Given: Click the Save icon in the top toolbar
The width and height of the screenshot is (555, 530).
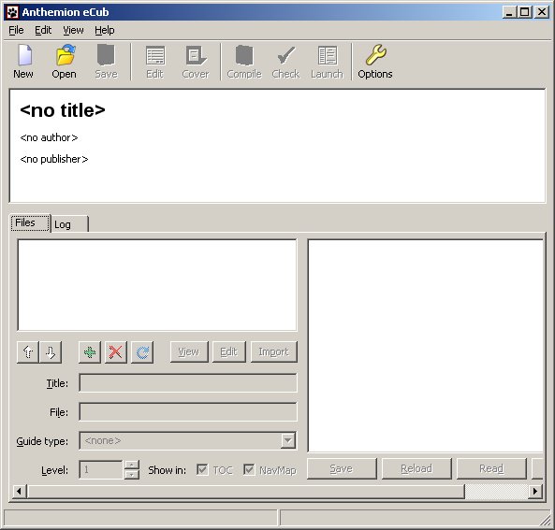Looking at the screenshot, I should [x=106, y=62].
